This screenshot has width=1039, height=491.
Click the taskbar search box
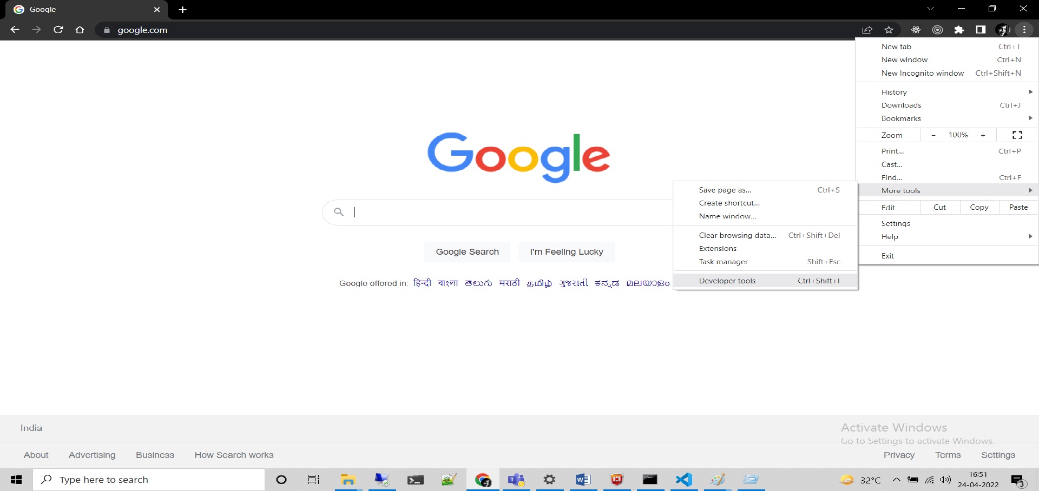point(149,480)
